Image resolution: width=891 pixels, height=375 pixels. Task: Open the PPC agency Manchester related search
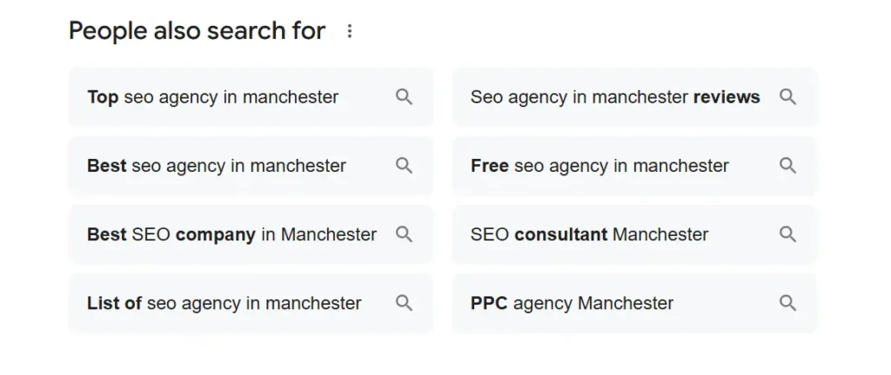[x=634, y=303]
